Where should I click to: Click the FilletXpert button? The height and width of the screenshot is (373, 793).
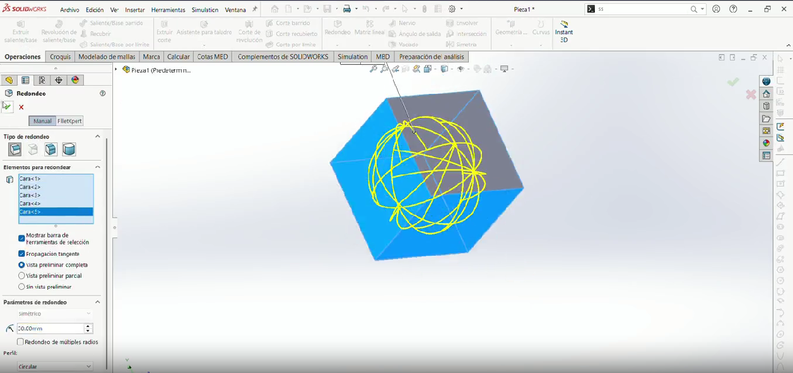pyautogui.click(x=69, y=121)
